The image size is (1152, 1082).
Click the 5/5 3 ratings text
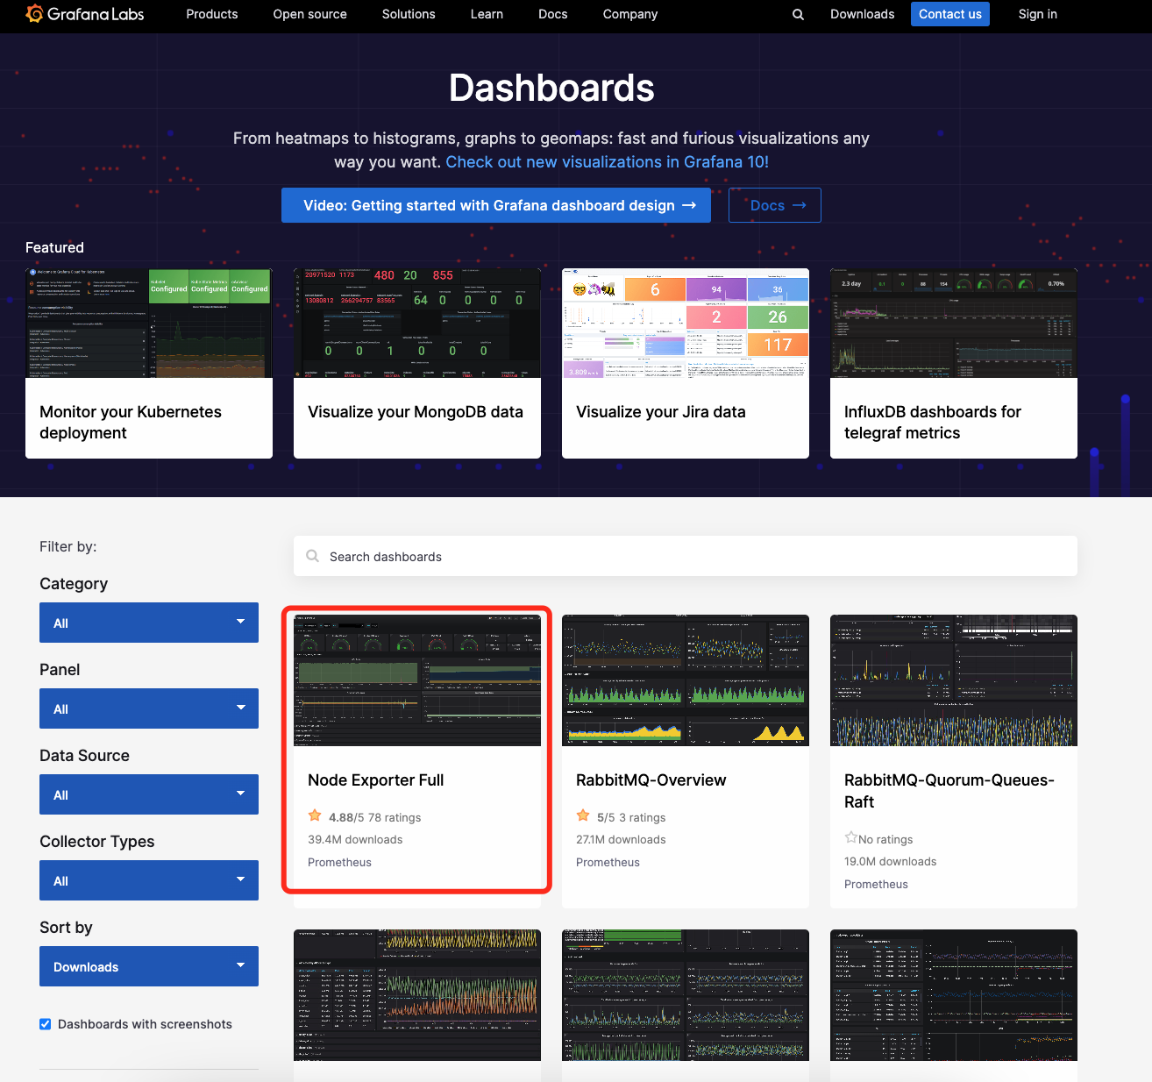[631, 817]
